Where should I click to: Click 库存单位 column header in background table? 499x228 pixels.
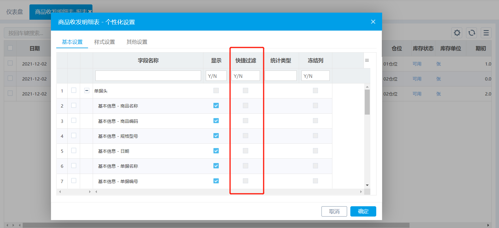450,48
